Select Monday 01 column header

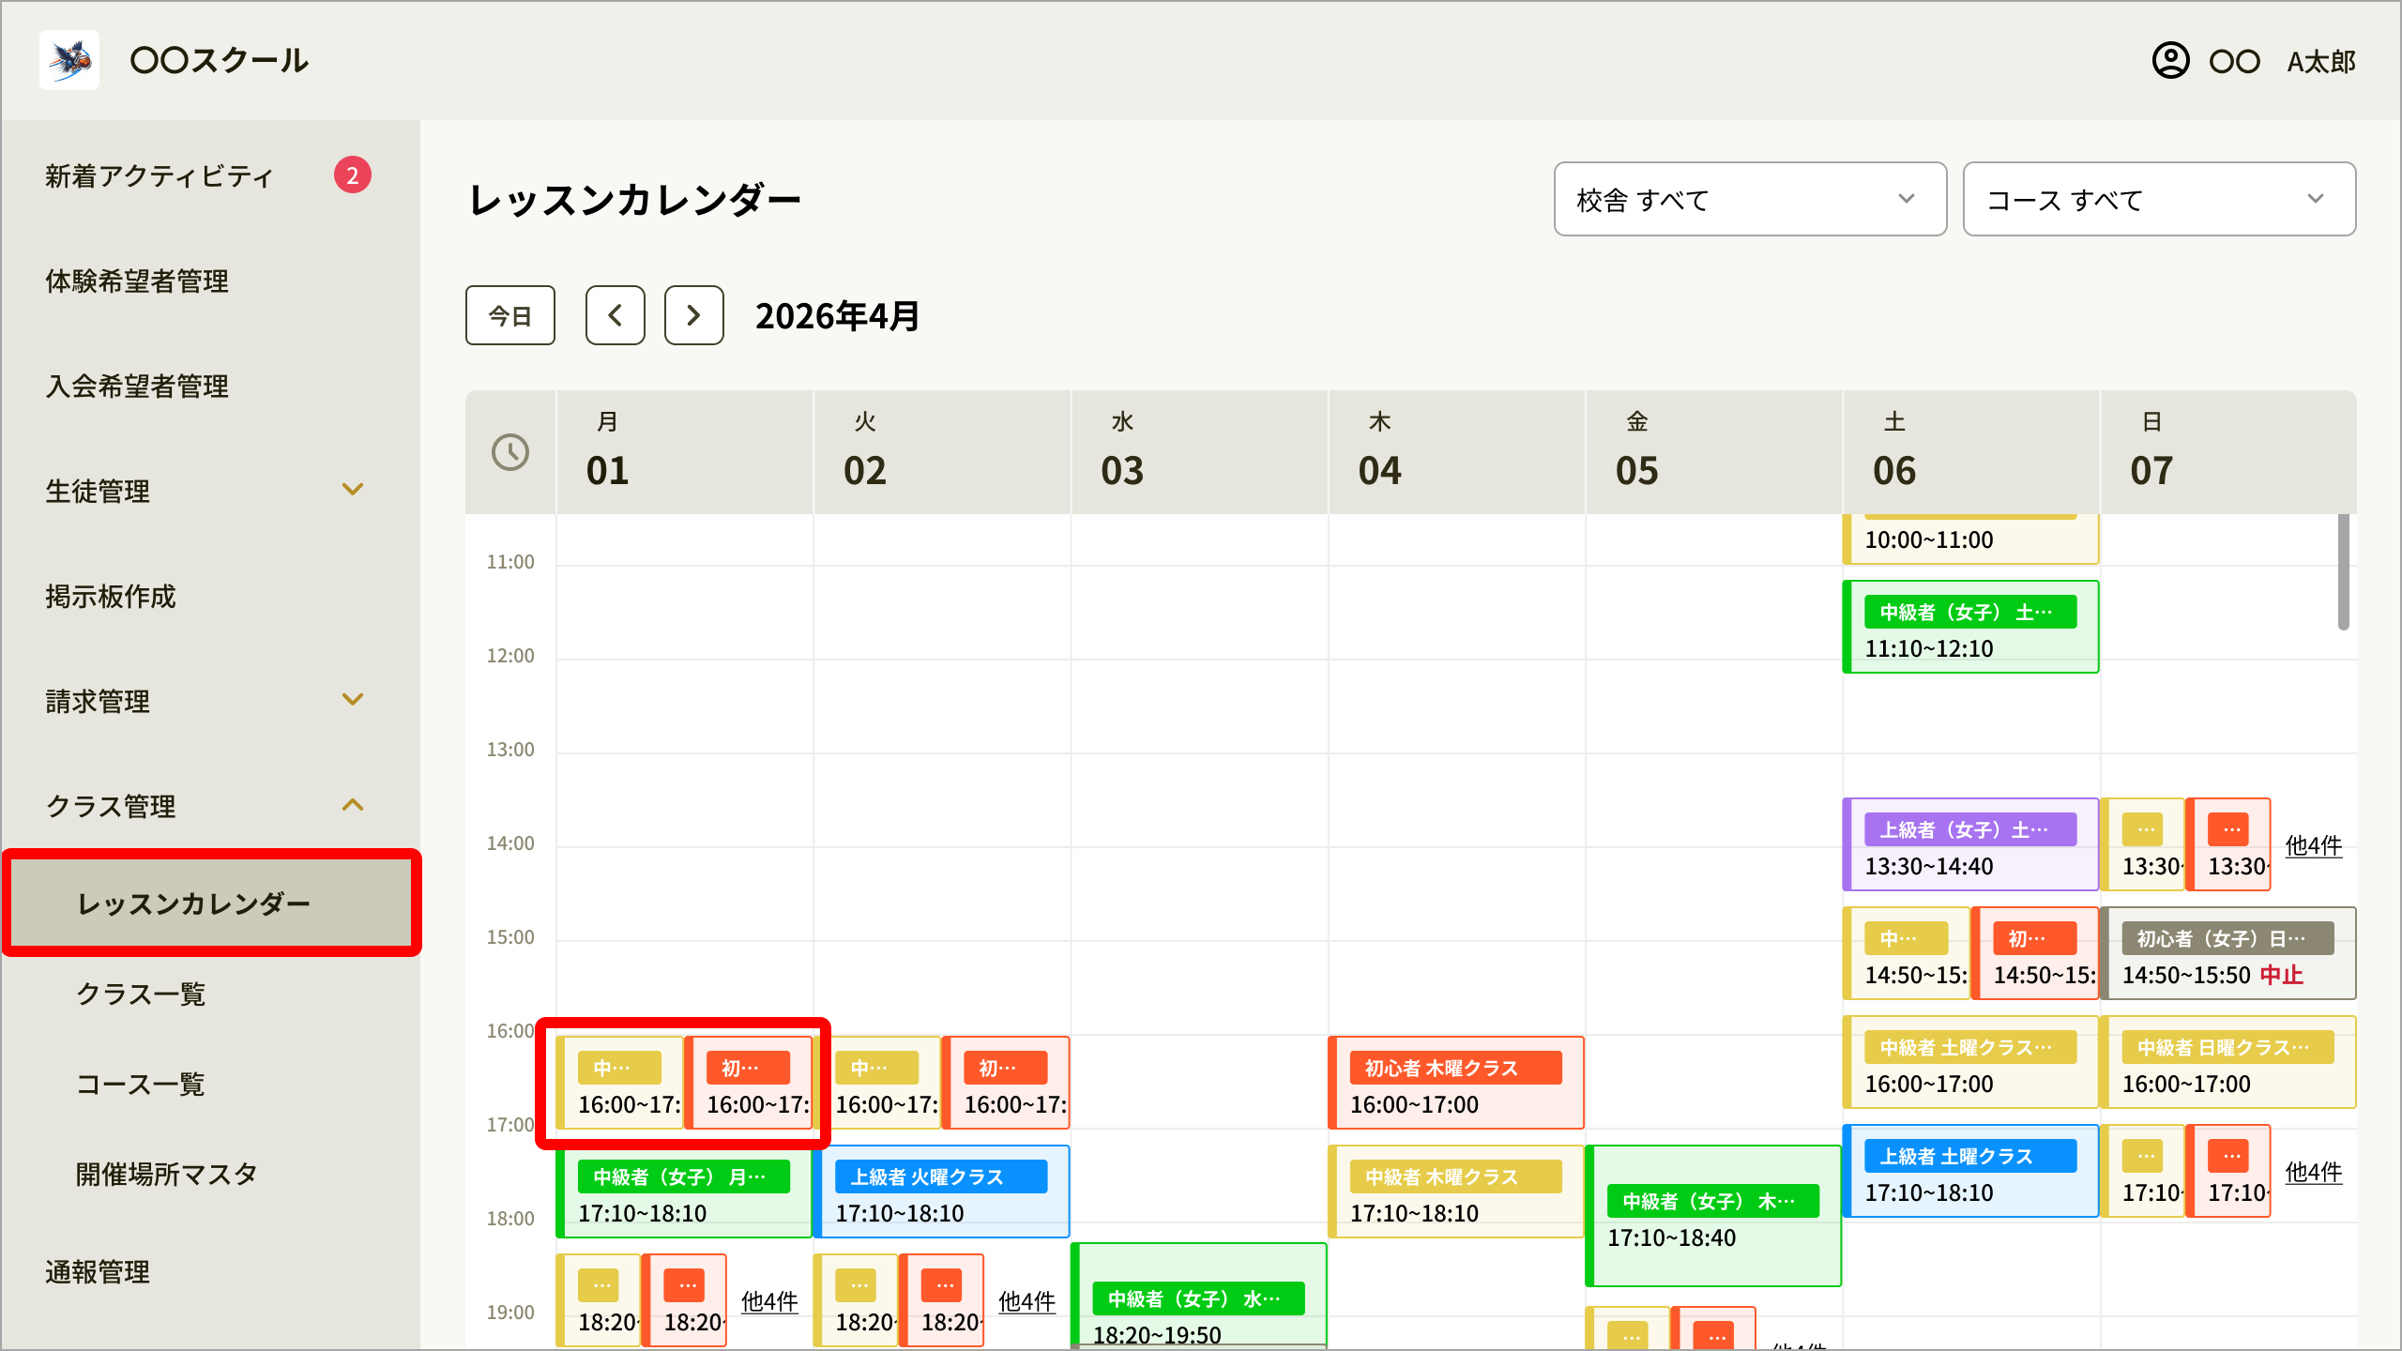click(684, 452)
